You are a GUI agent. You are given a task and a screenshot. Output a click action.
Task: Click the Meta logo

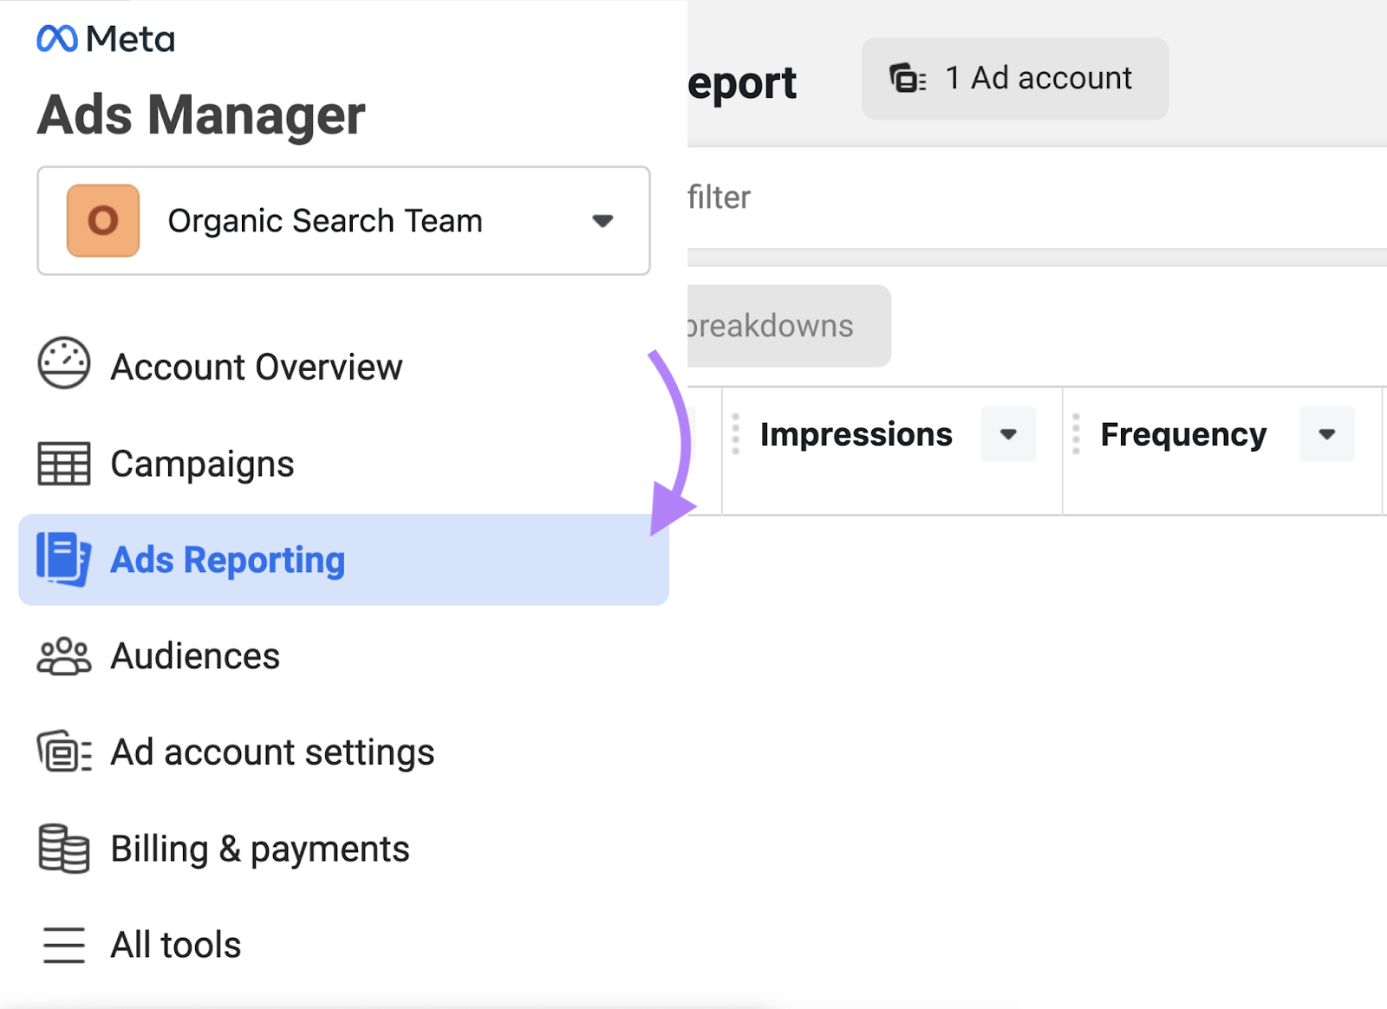click(x=104, y=38)
